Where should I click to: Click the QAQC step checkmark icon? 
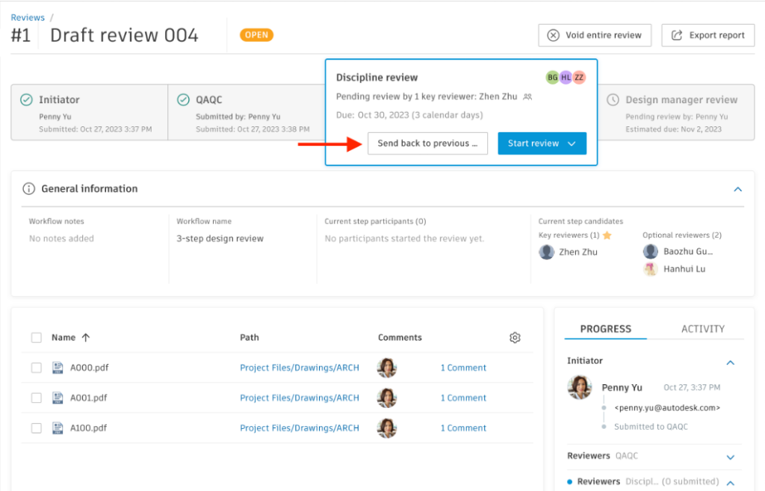tap(183, 99)
